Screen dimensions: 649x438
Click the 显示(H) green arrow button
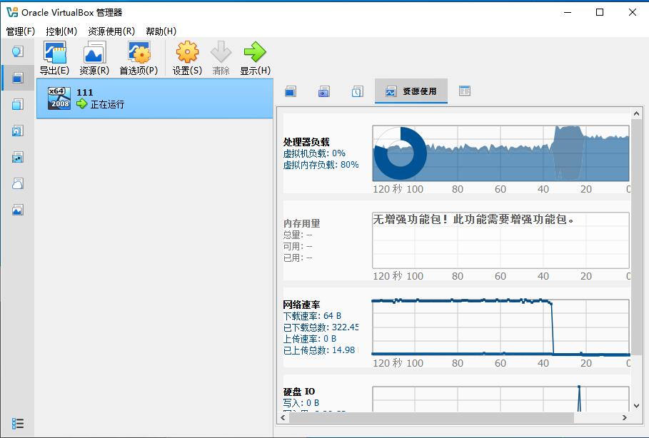pos(255,58)
